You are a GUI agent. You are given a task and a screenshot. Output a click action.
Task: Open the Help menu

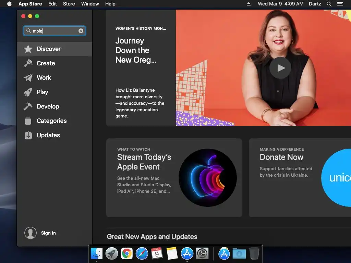click(110, 4)
